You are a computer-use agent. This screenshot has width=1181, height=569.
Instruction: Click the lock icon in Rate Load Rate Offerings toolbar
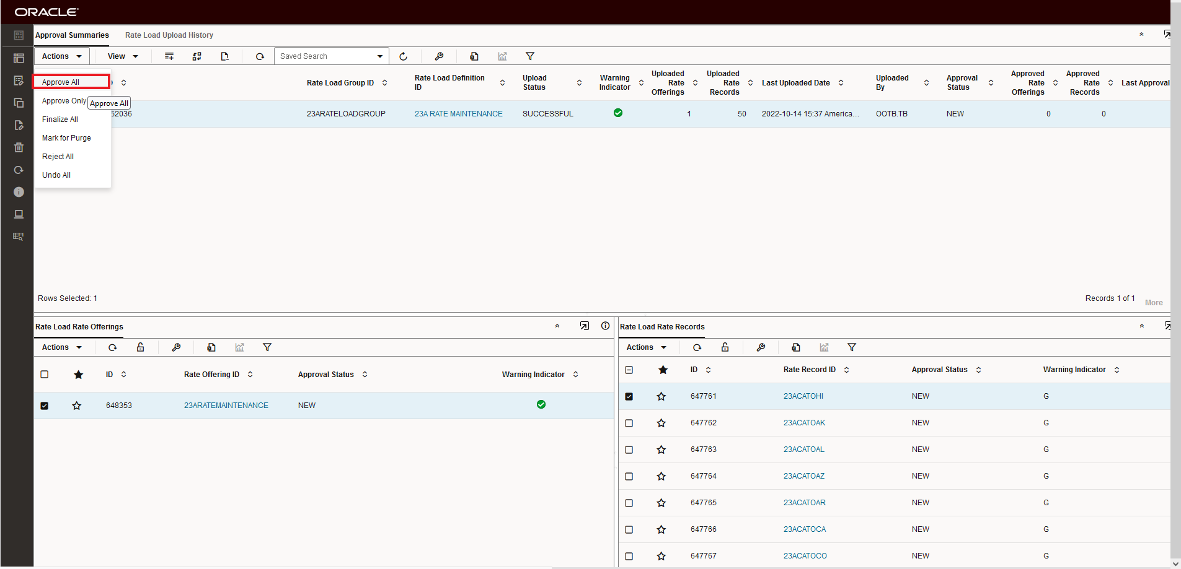(141, 347)
